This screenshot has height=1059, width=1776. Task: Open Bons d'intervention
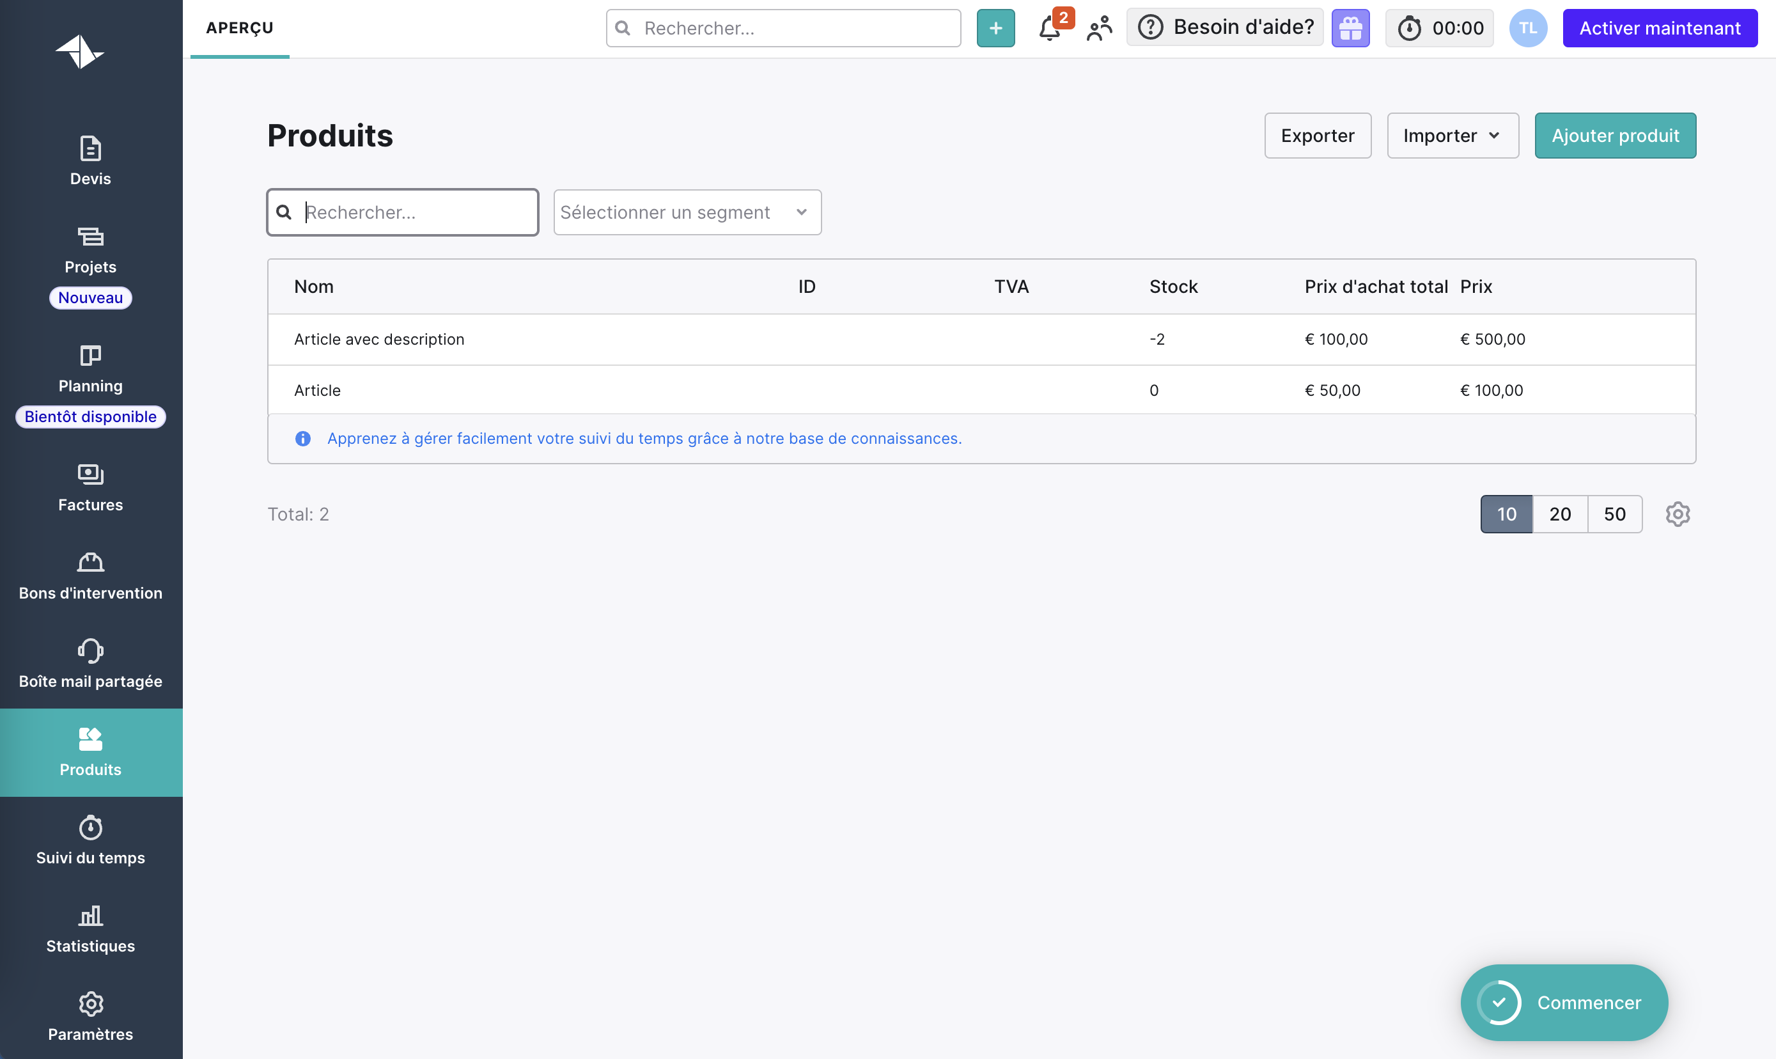(x=91, y=577)
